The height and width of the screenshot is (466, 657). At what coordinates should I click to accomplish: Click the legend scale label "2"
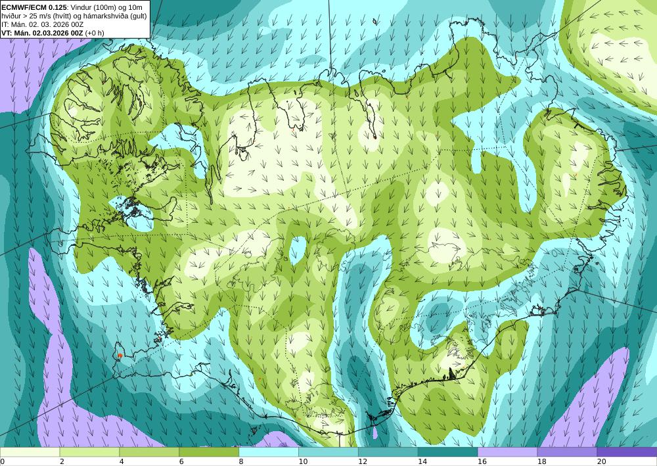(62, 462)
